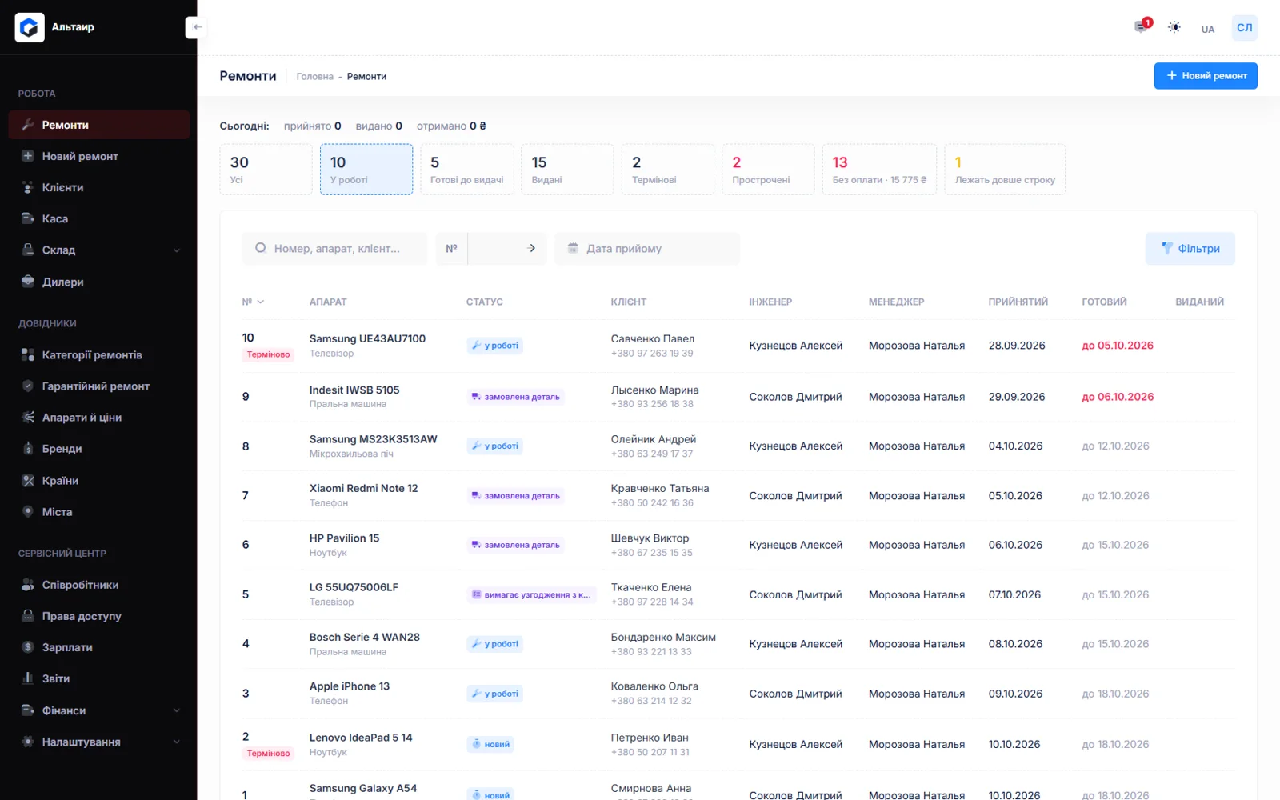Expand the Фінанси submenu chevron
This screenshot has height=800, width=1280.
(177, 710)
